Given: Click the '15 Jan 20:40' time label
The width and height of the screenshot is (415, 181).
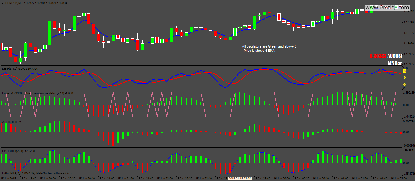Looking at the screenshot, I should coord(87,178).
